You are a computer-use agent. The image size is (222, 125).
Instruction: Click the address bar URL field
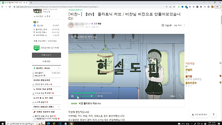pyautogui.click(x=89, y=7)
